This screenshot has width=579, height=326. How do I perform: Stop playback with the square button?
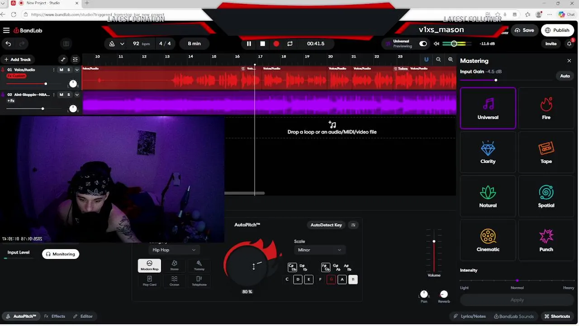[x=262, y=43]
